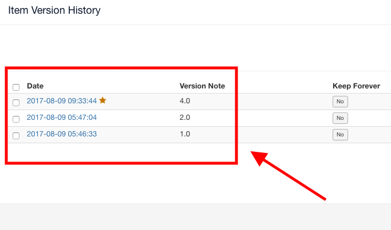Select the 05:47:04 version row checkbox
The image size is (391, 230).
click(x=16, y=119)
